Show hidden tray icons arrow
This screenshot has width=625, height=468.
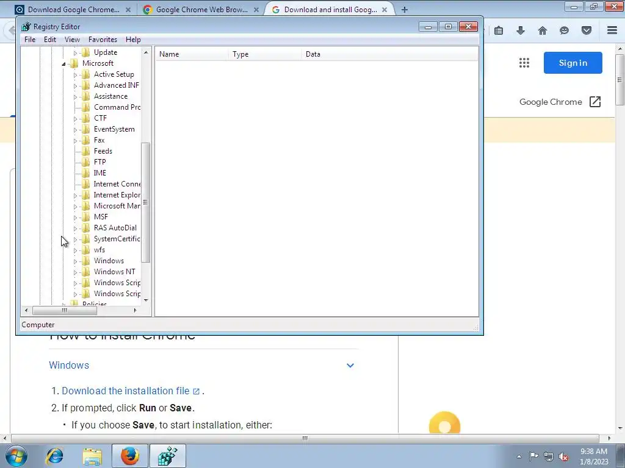519,456
